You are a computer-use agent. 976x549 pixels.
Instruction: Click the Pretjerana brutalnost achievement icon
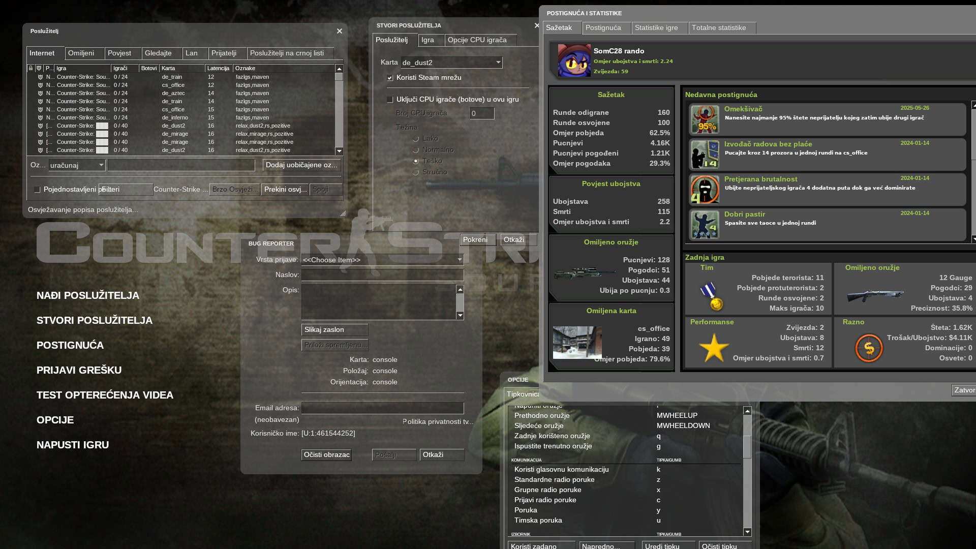[x=705, y=190]
